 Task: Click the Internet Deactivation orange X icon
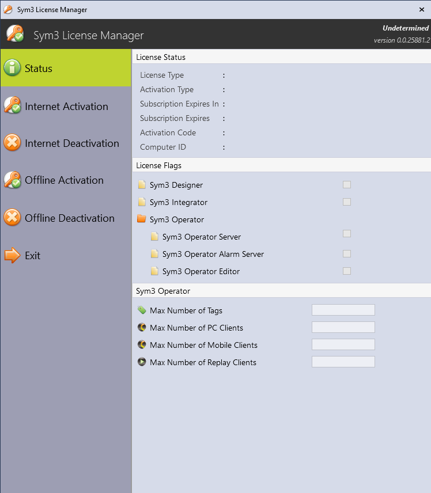tap(12, 142)
